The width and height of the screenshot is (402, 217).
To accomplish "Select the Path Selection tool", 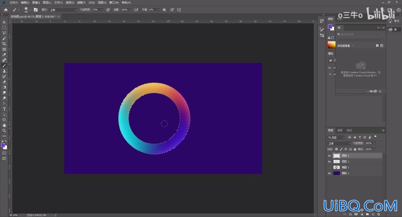I will (x=4, y=114).
